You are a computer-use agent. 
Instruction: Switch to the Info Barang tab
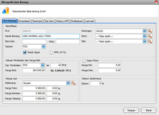point(10,21)
